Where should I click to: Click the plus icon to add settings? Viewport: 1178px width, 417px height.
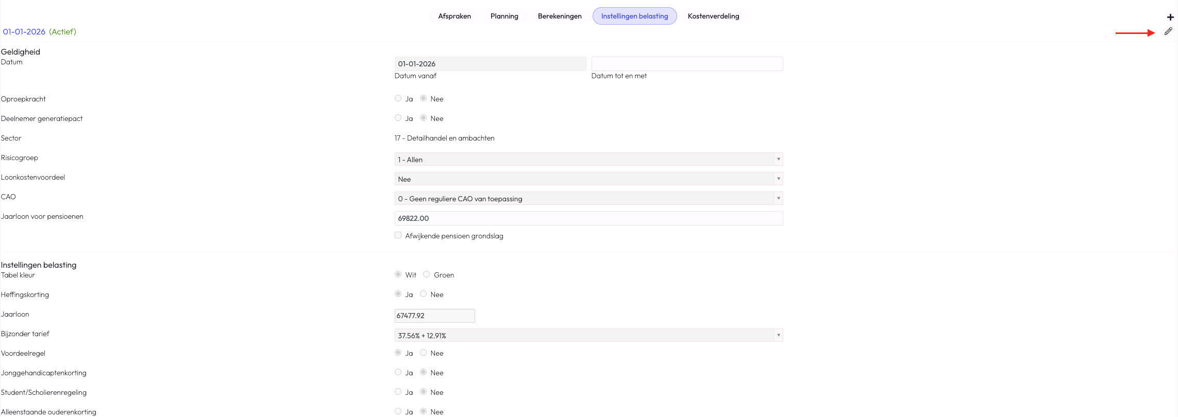pos(1170,17)
